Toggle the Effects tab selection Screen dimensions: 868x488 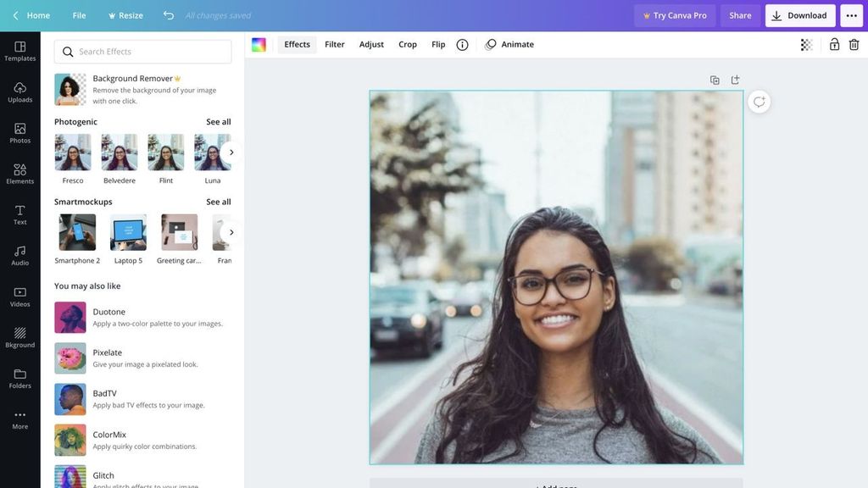click(x=296, y=42)
